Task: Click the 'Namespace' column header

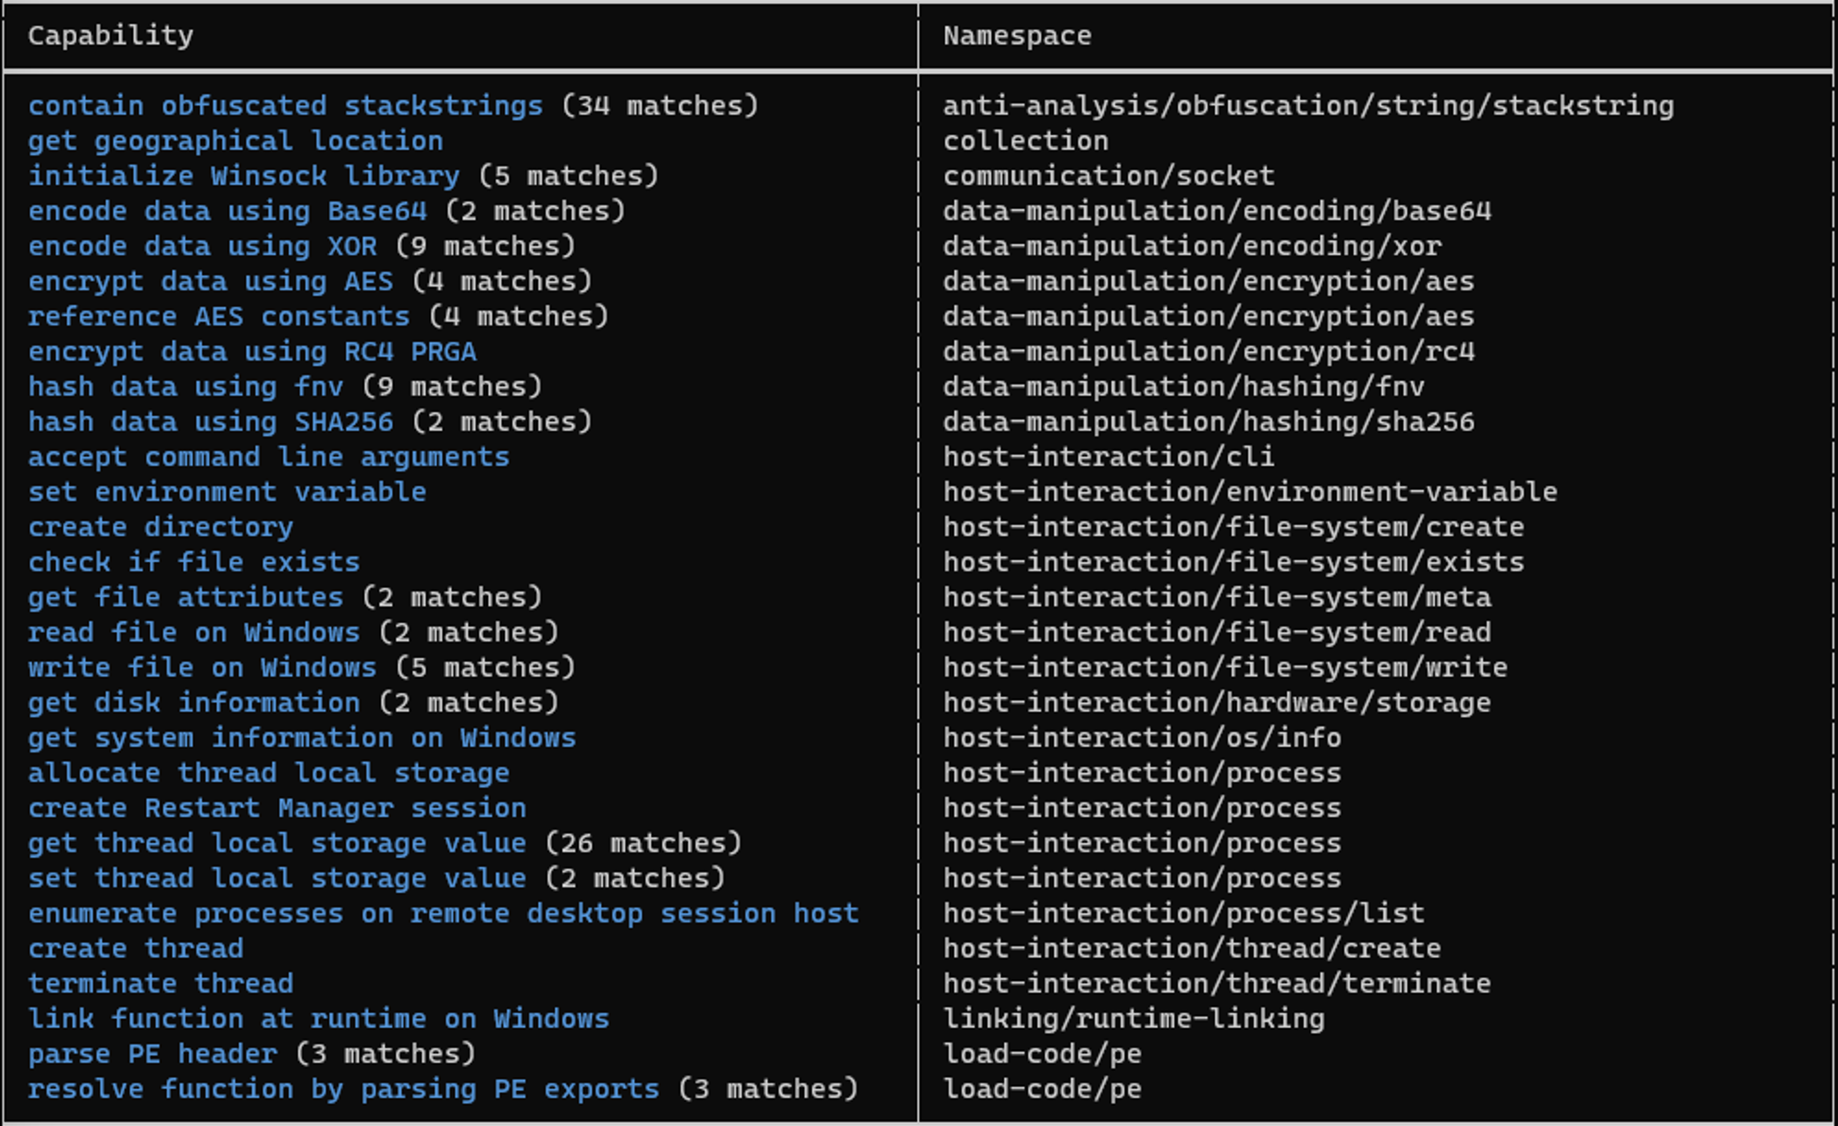Action: pos(1017,35)
